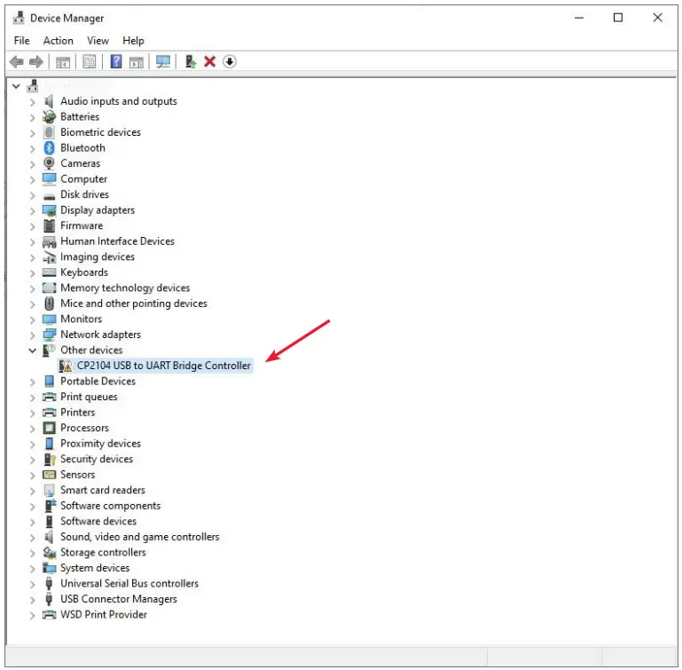Select Sound, video and game controllers
Viewport: 682px width, 670px height.
pos(139,537)
